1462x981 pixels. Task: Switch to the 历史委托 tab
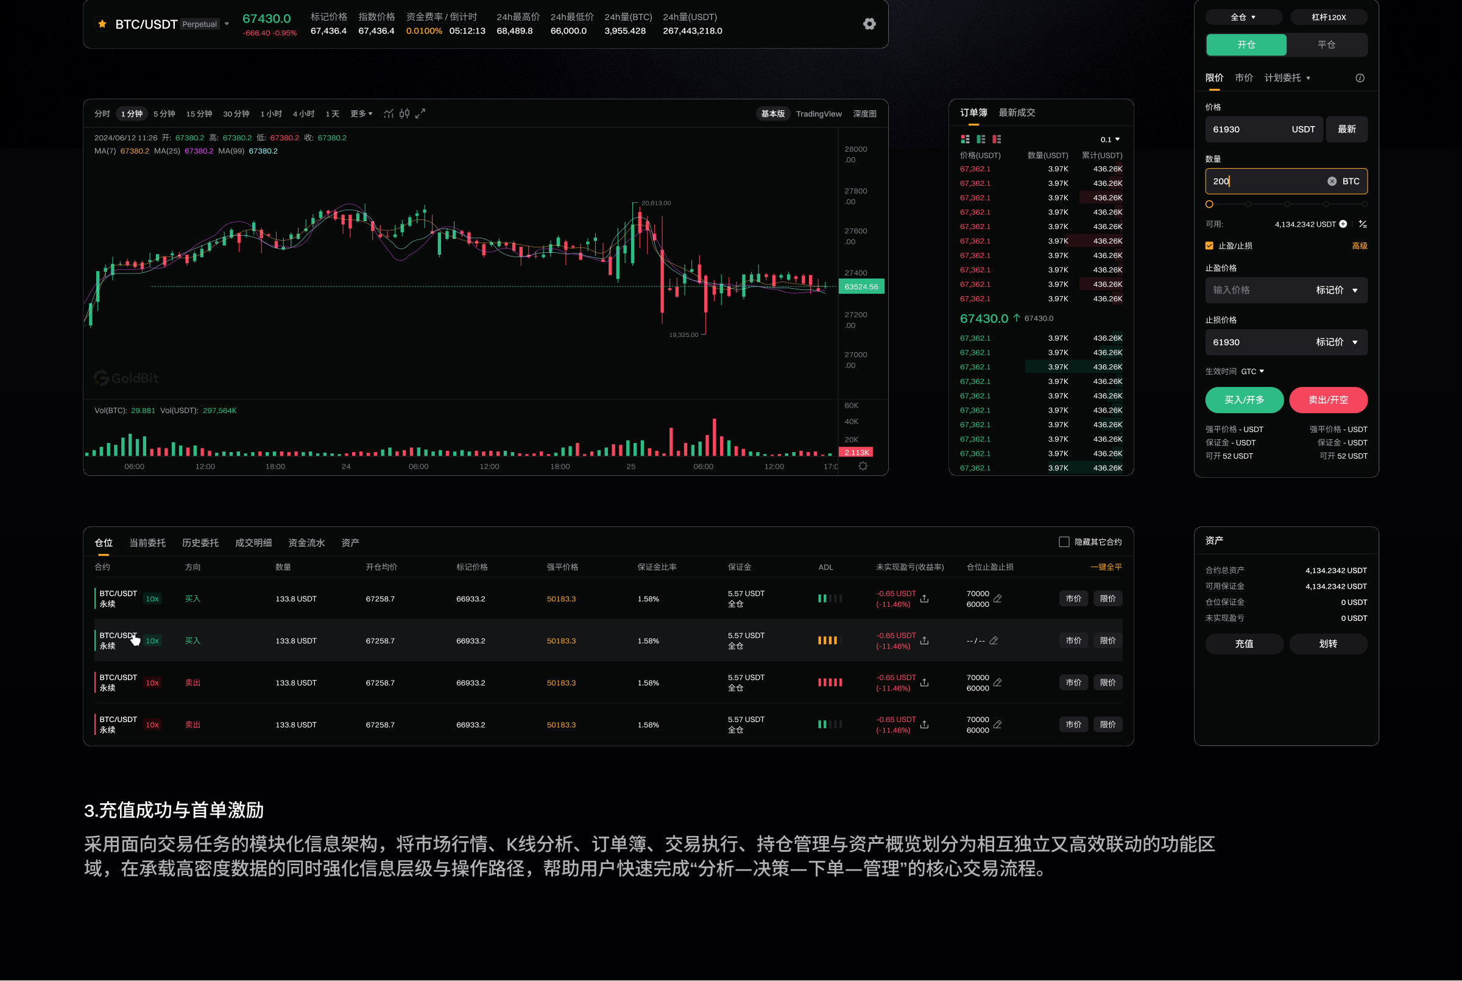coord(200,542)
